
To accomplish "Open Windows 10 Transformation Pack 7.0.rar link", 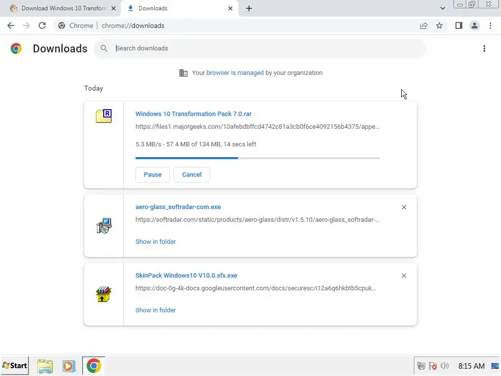I will (x=193, y=114).
